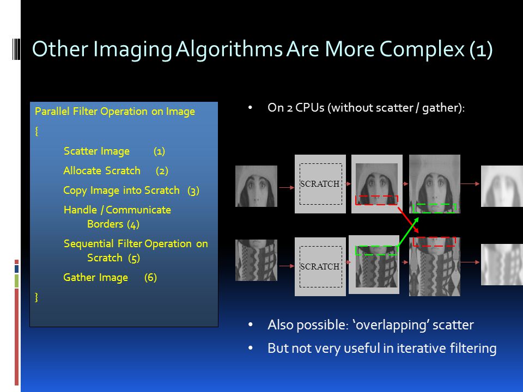The width and height of the screenshot is (523, 392).
Task: Select the 'Scatter Image (1)' line
Action: click(x=114, y=151)
